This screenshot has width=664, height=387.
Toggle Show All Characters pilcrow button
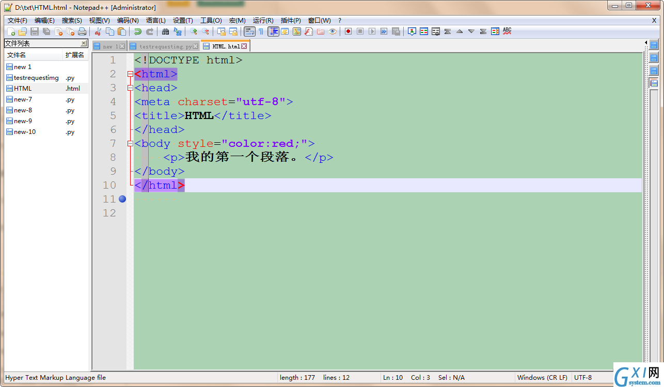tap(261, 31)
